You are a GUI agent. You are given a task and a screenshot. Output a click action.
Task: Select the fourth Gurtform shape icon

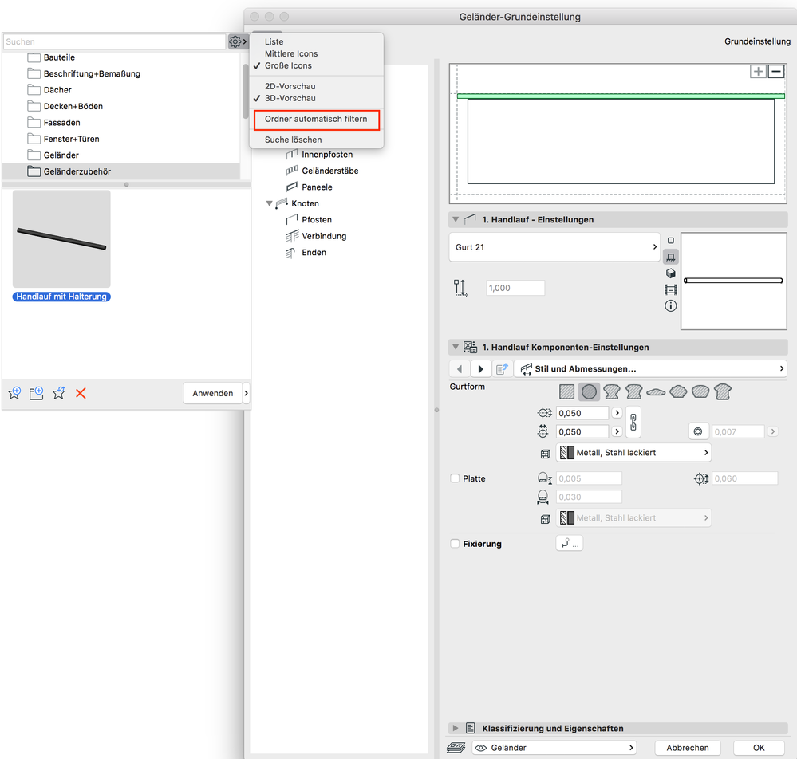pos(633,391)
